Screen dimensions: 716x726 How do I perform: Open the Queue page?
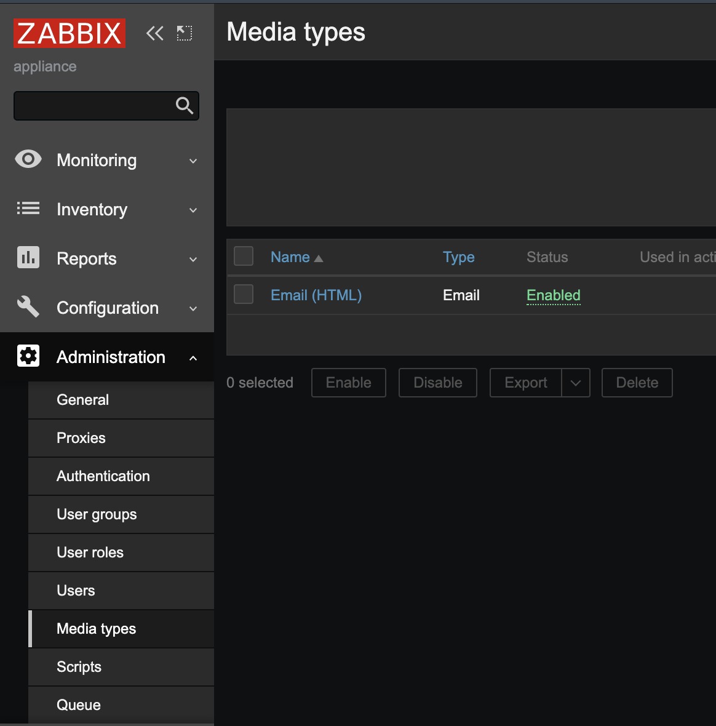(121, 705)
